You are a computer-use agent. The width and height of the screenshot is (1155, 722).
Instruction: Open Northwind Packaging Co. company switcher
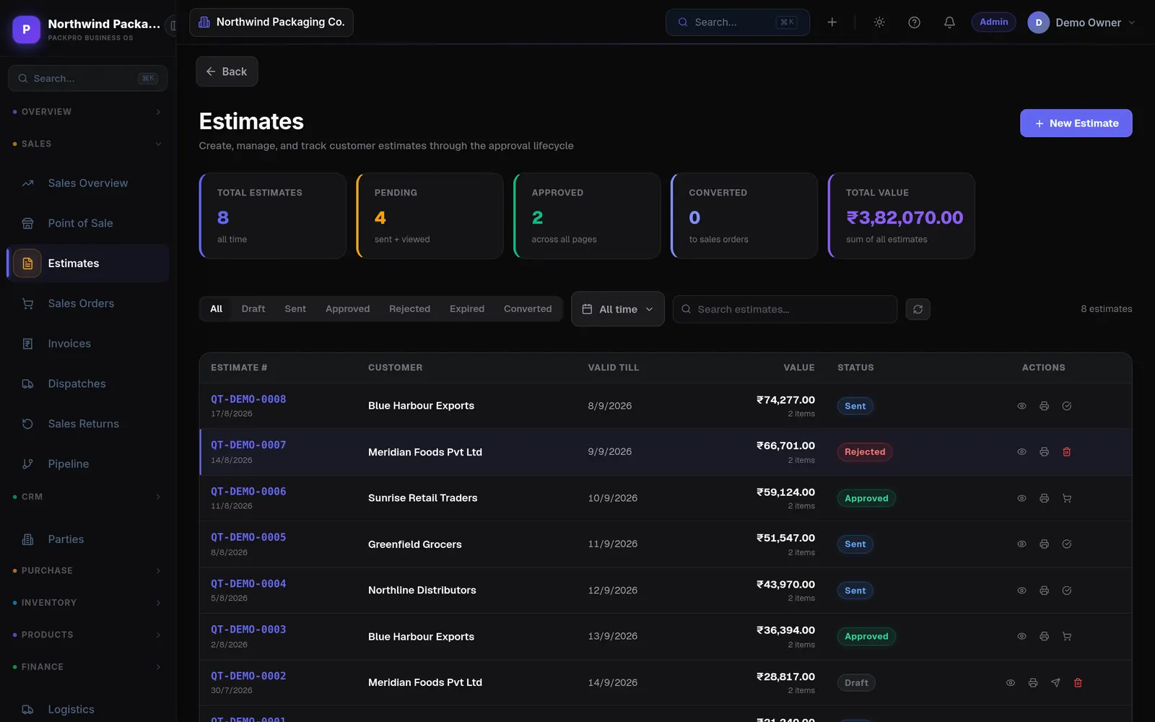[271, 22]
